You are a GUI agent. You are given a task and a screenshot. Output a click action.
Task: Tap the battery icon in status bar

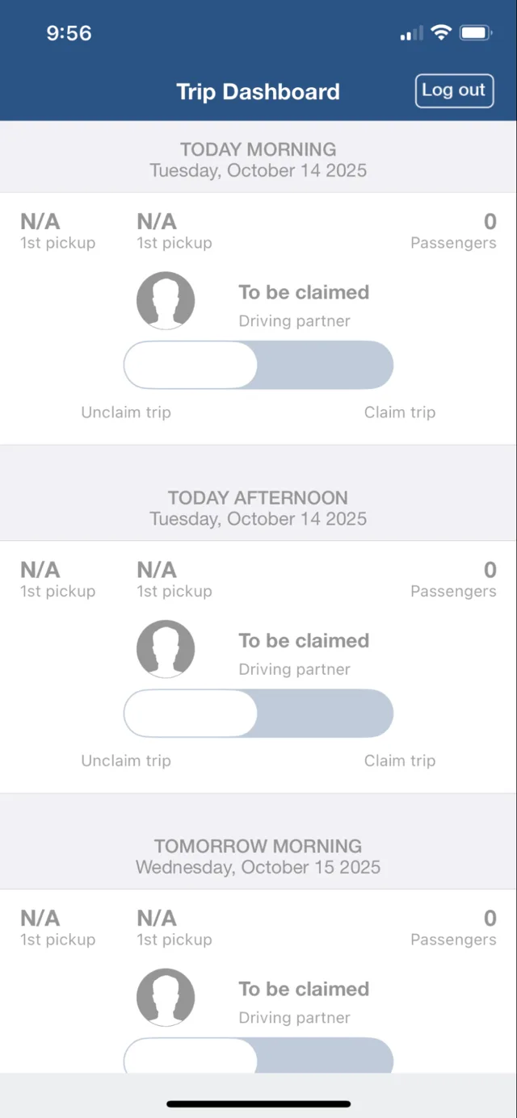pyautogui.click(x=476, y=33)
